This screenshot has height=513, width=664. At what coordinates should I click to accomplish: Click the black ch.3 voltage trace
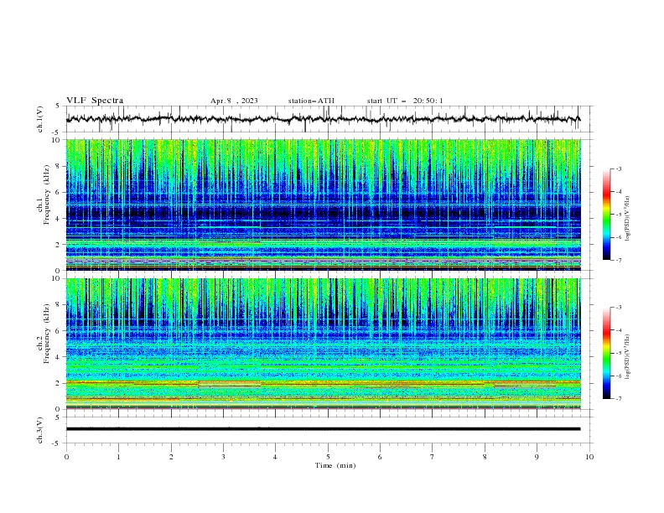tap(323, 429)
